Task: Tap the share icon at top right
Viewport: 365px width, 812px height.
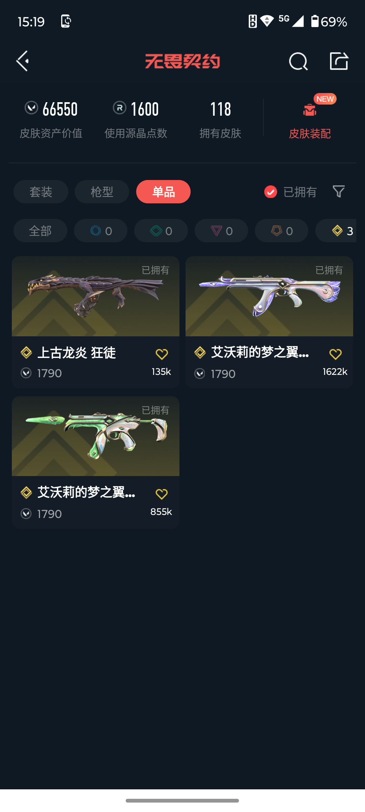Action: coord(339,61)
